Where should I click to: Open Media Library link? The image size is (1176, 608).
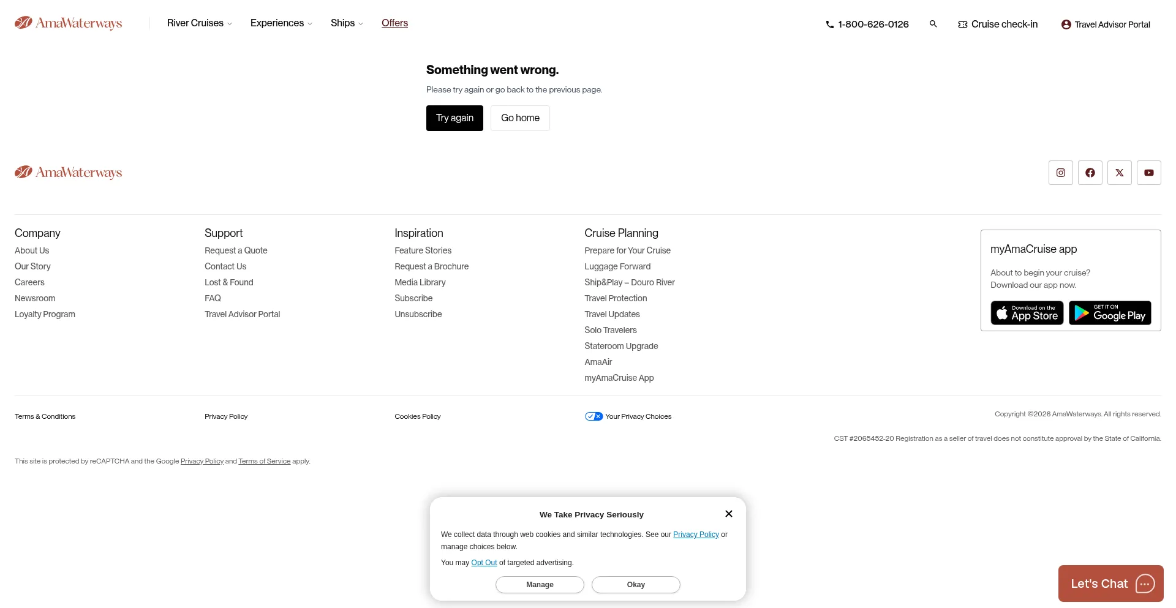420,282
